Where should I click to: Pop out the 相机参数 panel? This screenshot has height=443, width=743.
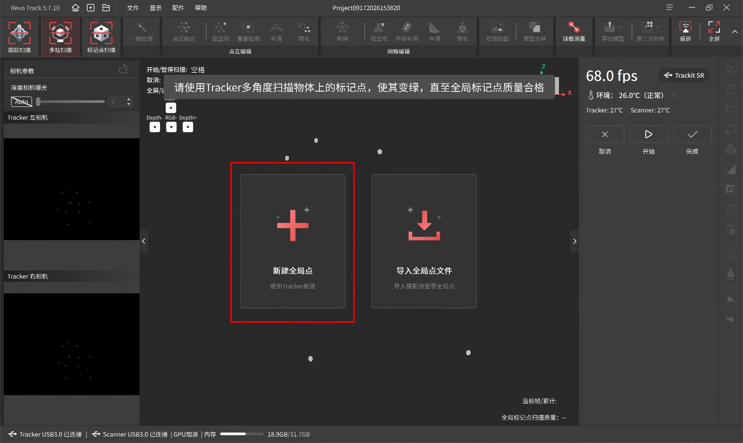pyautogui.click(x=123, y=69)
